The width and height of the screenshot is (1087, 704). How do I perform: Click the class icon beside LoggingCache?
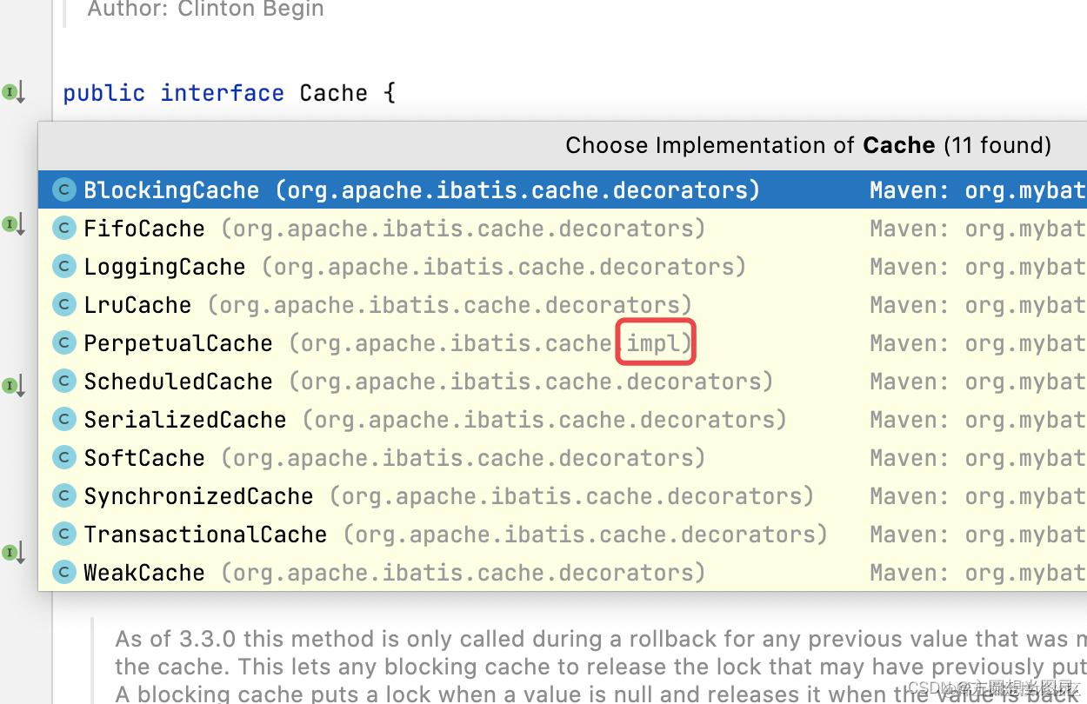[x=64, y=267]
